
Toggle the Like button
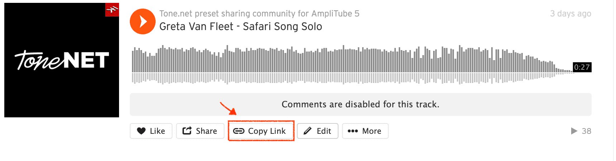pos(151,131)
